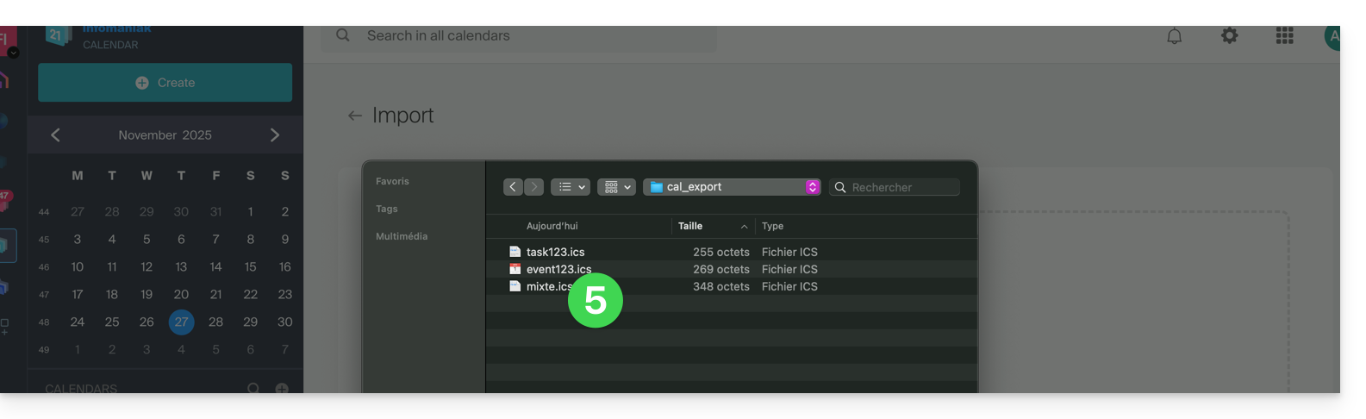
Task: Click the file dialog forward navigation button
Action: coord(534,186)
